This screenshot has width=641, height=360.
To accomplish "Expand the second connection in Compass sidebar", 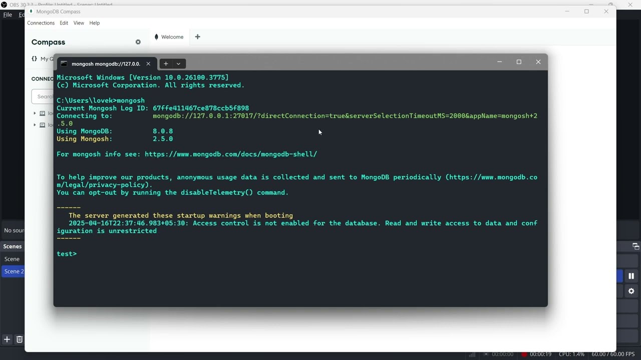I will (x=35, y=125).
